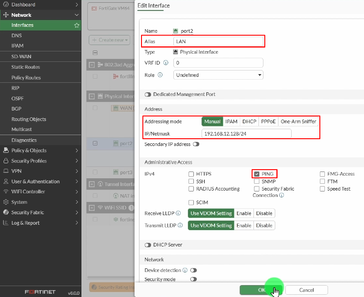
Task: Click the Log & Report chart icon
Action: [6, 222]
